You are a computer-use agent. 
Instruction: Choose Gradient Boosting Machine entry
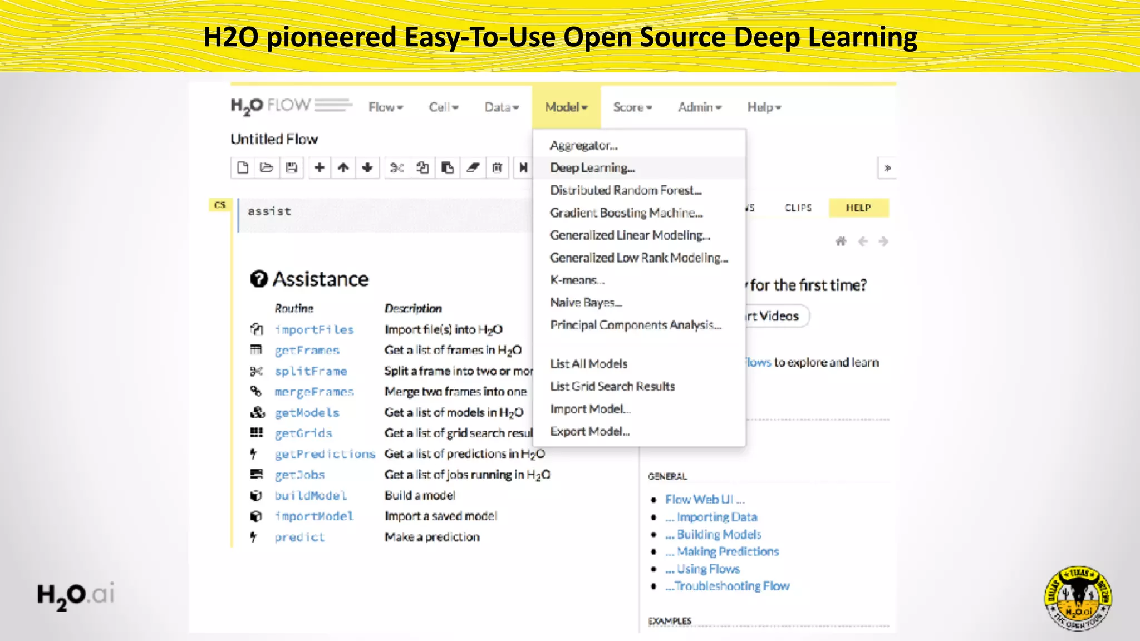click(639, 213)
